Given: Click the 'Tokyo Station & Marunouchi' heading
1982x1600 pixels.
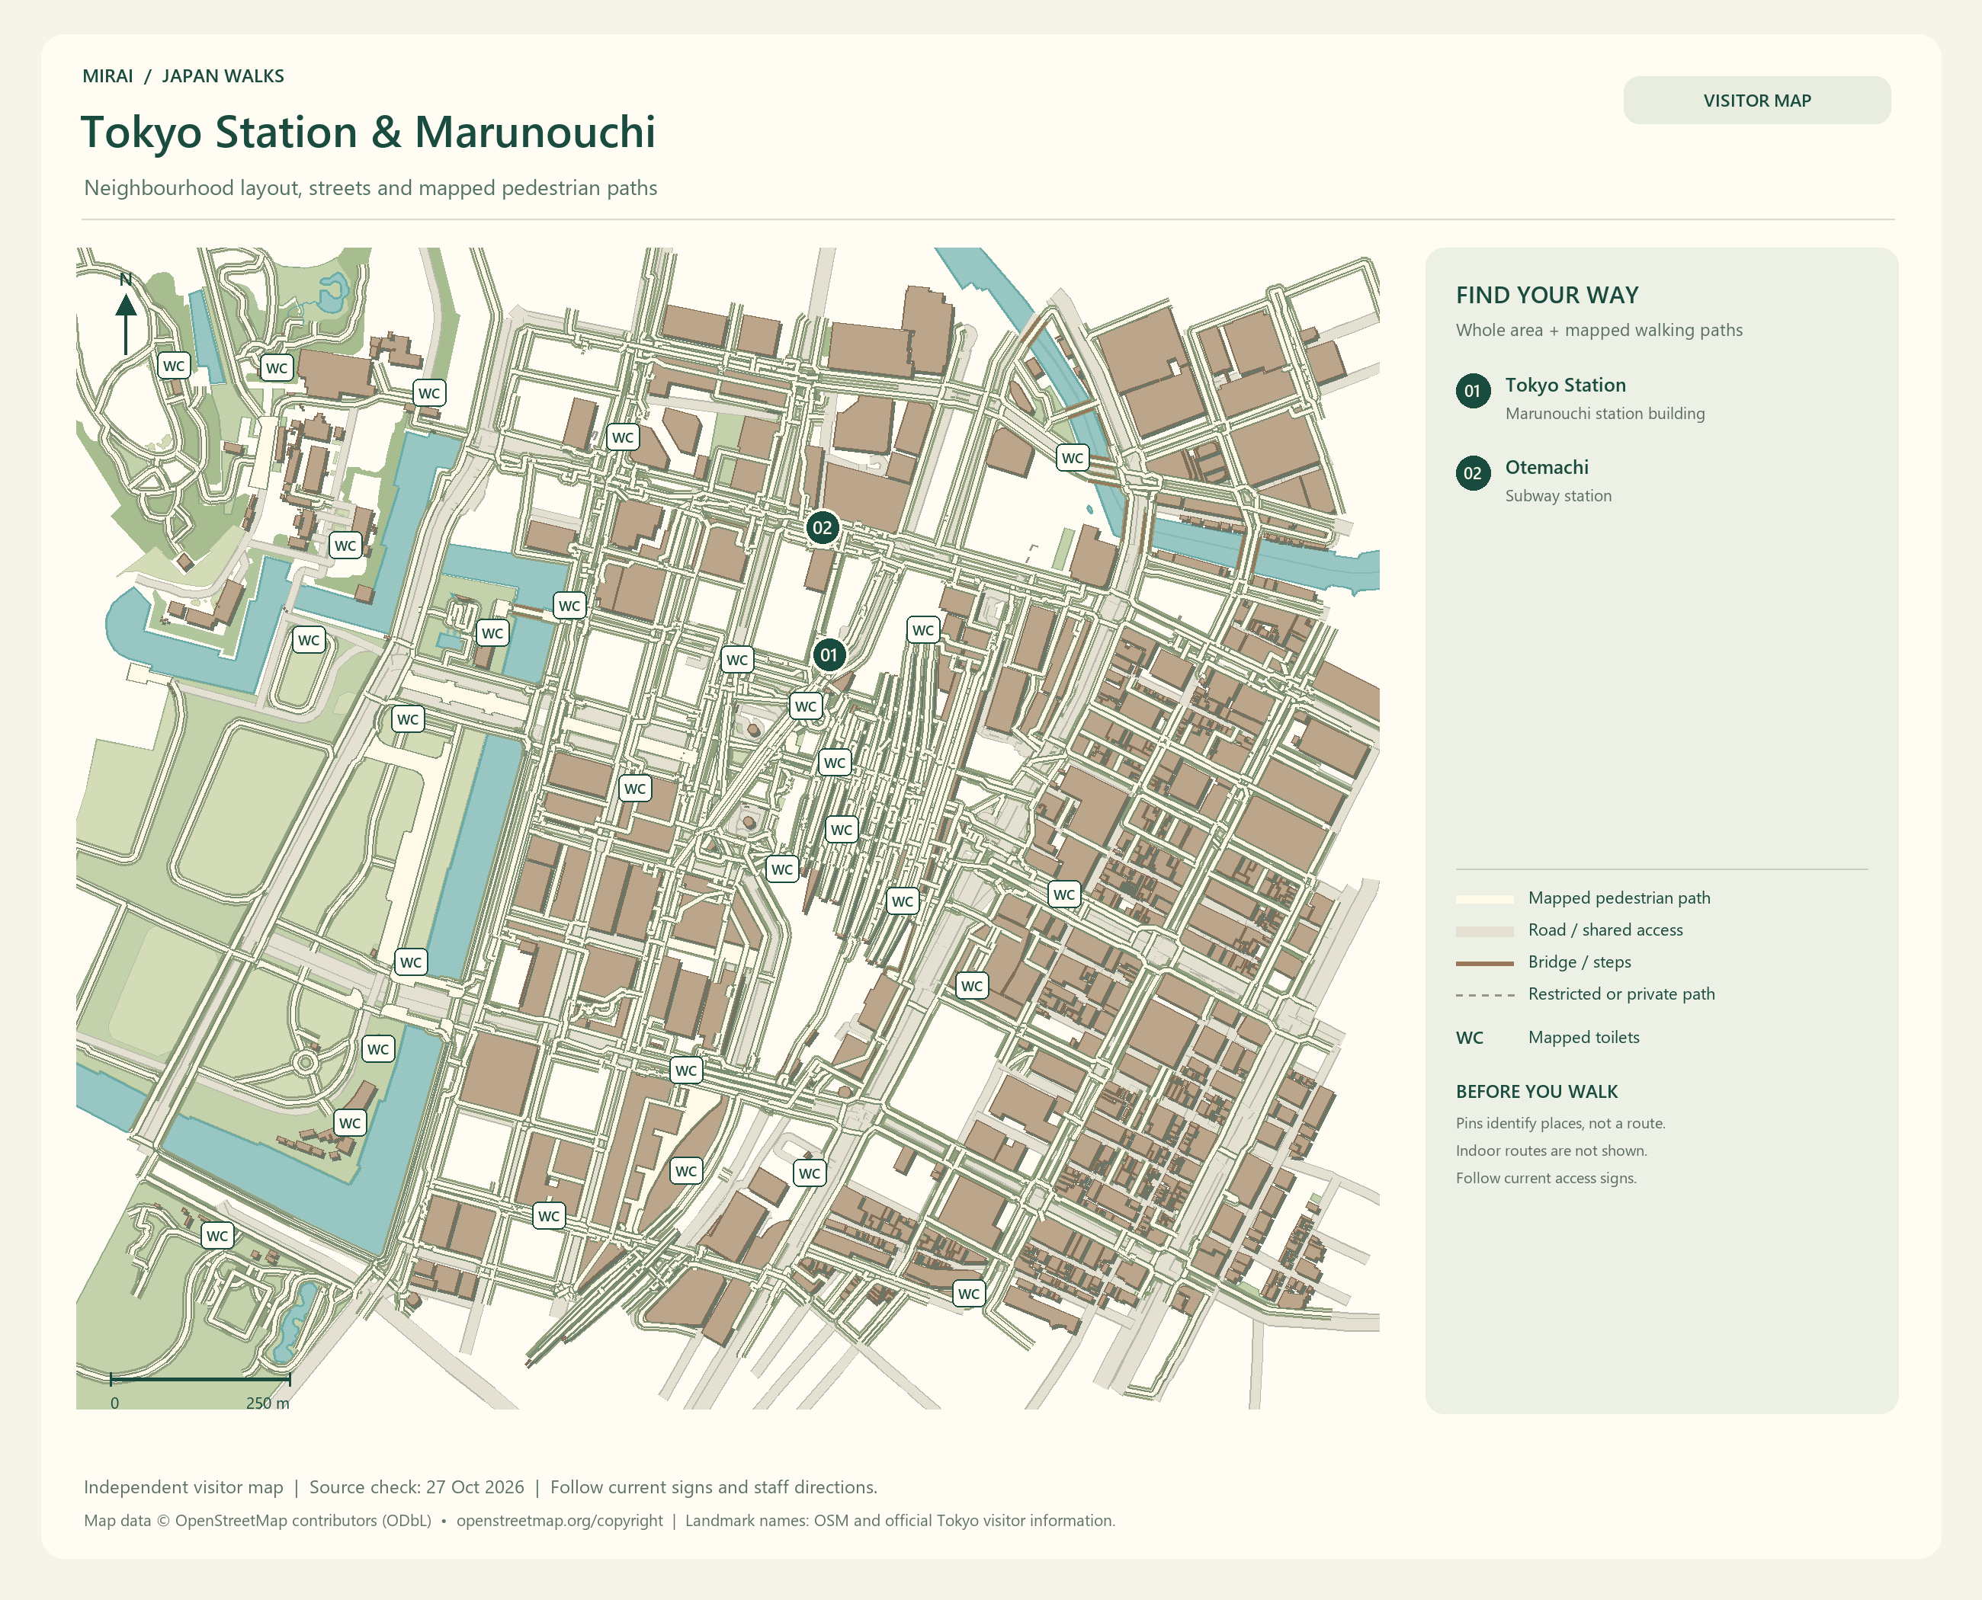Looking at the screenshot, I should pyautogui.click(x=368, y=132).
